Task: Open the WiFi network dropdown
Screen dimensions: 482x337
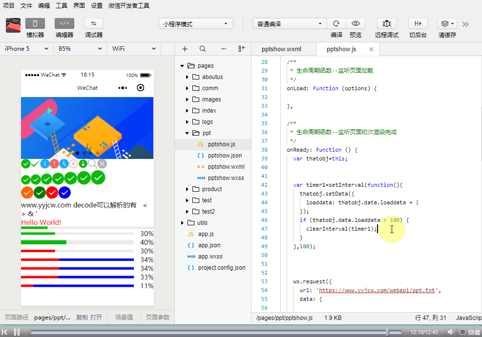Action: tap(134, 48)
